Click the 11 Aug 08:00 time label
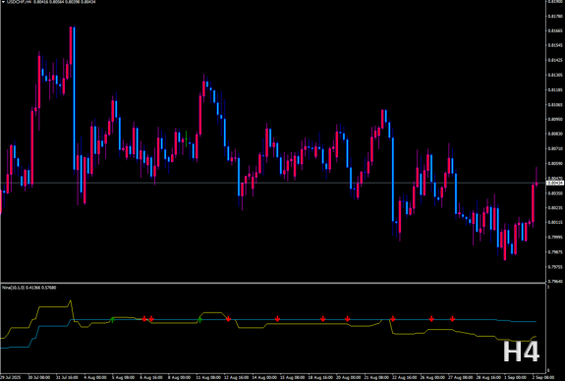Screen dimensions: 565x381 (x=207, y=377)
